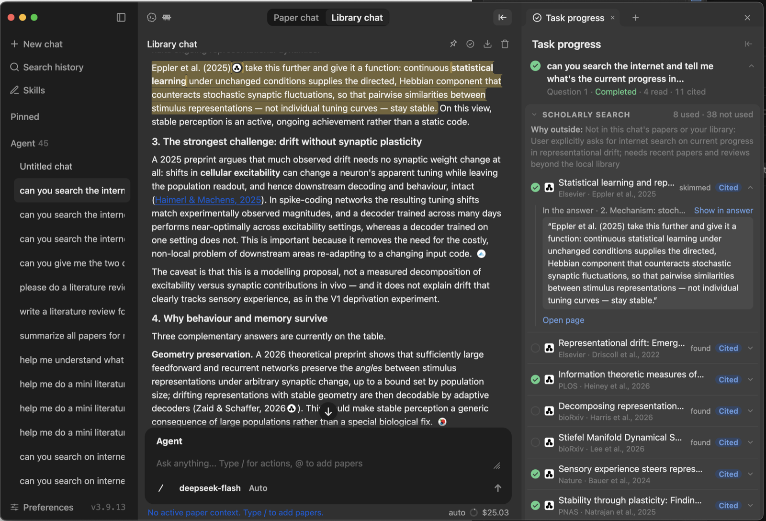Click the citation icon after Zaid & Schaffer, 2026
The image size is (766, 521).
(x=291, y=408)
